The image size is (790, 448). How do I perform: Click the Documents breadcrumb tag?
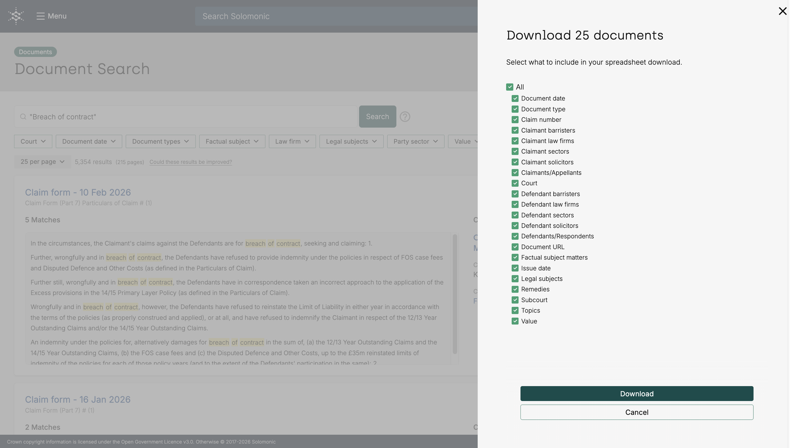pyautogui.click(x=35, y=52)
